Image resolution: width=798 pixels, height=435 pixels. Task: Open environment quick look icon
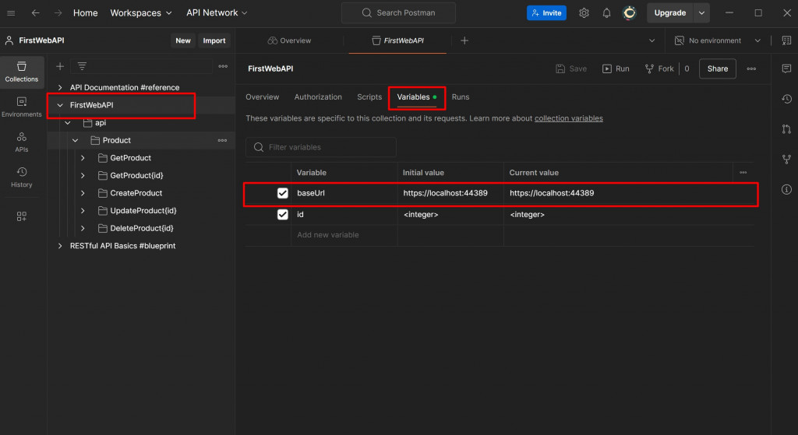tap(786, 40)
